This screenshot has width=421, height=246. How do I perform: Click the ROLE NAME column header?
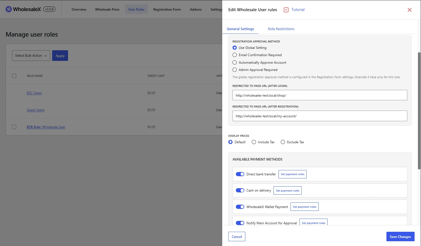(x=35, y=76)
